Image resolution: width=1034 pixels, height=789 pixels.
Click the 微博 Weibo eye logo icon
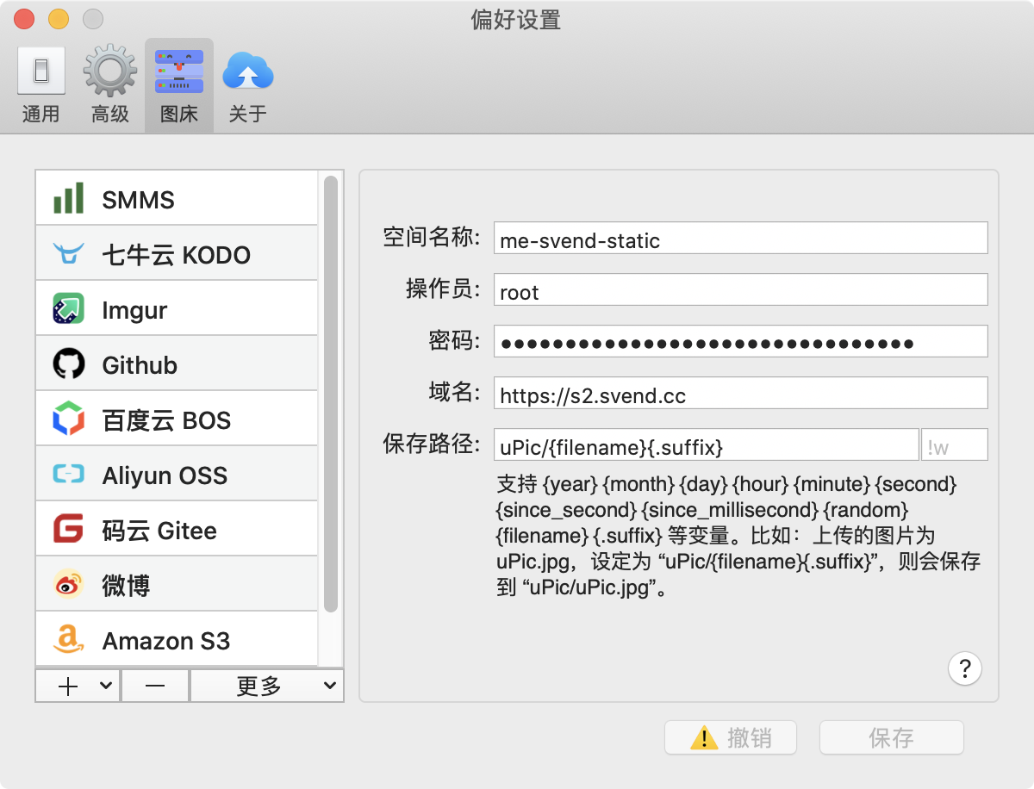69,585
